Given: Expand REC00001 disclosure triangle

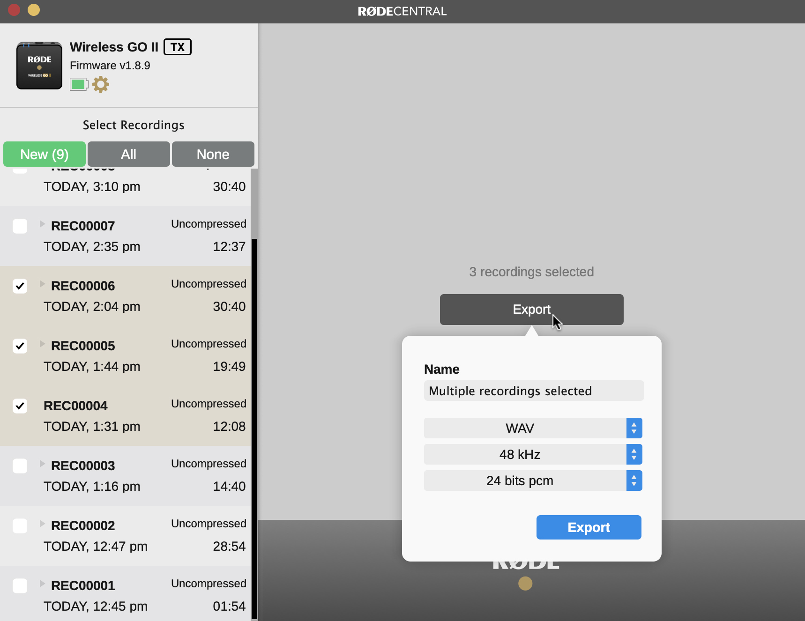Looking at the screenshot, I should pos(42,584).
